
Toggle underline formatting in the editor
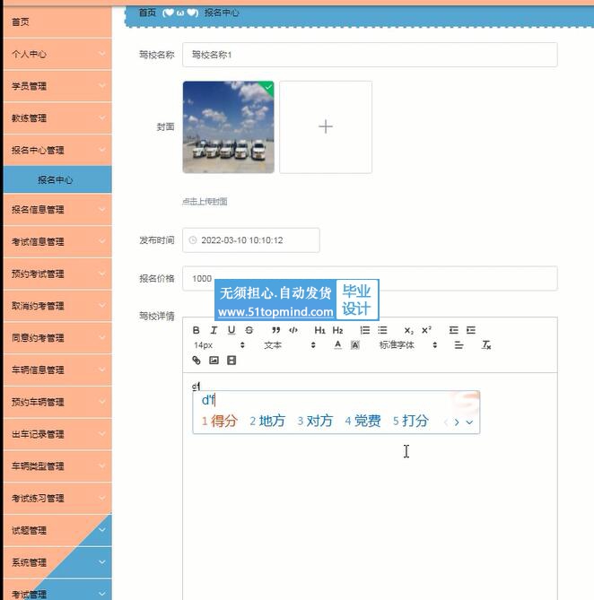[x=231, y=330]
